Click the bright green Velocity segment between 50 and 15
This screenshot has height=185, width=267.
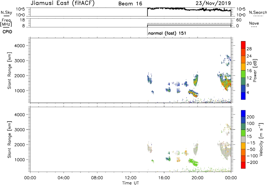point(243,133)
